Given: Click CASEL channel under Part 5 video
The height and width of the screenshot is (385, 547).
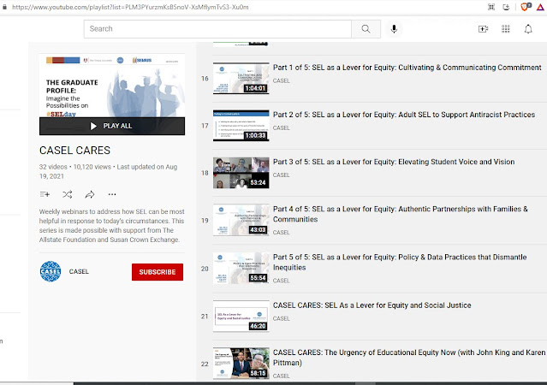Looking at the screenshot, I should [x=281, y=281].
